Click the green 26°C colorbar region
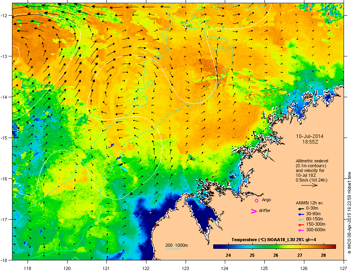 (x=276, y=246)
